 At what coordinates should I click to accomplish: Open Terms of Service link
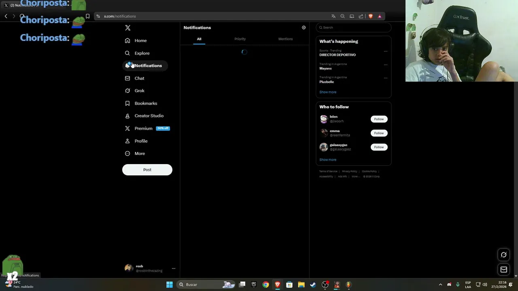(328, 171)
